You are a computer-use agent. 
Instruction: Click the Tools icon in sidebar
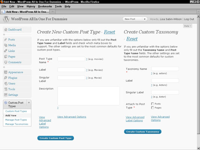click(6, 89)
